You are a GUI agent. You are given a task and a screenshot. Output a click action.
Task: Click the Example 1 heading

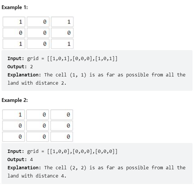15,8
